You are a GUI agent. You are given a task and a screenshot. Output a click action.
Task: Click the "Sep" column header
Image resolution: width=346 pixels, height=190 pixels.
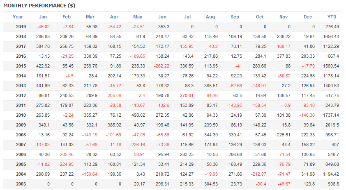coord(235,17)
